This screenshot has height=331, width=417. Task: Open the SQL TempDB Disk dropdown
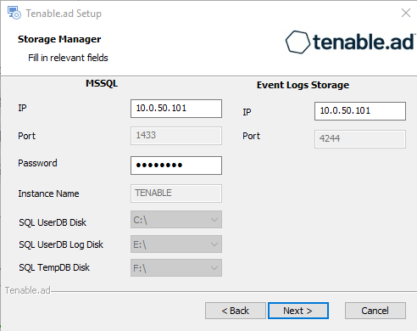(176, 267)
